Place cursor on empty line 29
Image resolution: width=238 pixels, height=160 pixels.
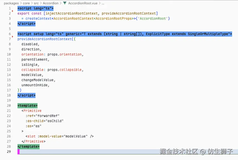tap(127, 152)
